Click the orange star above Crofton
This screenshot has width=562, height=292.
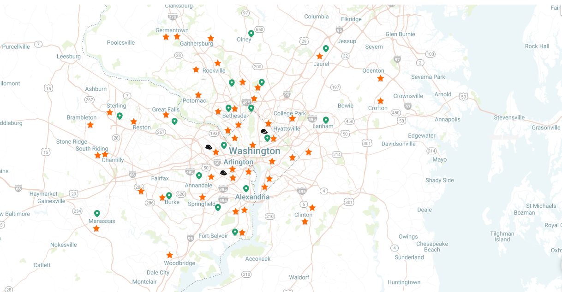pos(380,101)
